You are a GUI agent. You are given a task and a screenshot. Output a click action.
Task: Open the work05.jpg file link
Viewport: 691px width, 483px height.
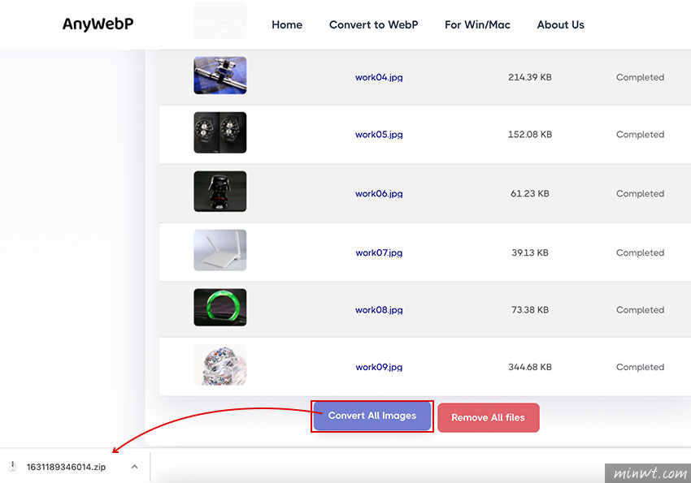(379, 135)
